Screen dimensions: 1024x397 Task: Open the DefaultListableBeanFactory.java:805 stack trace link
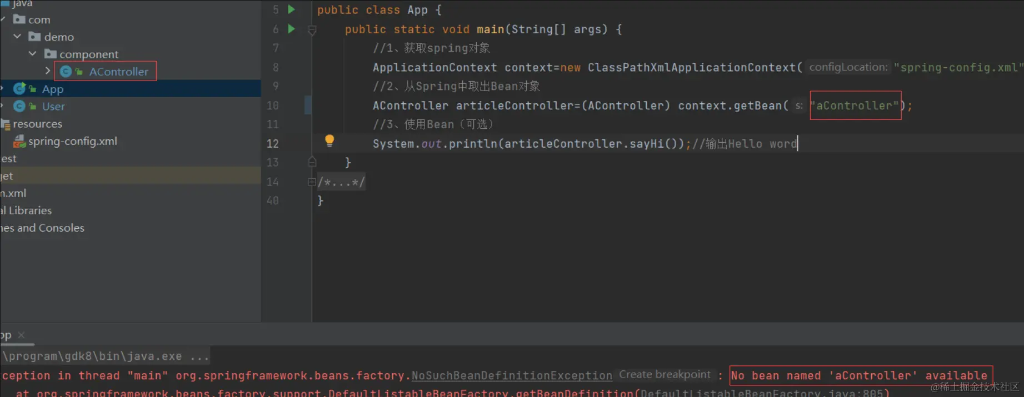tap(762, 393)
